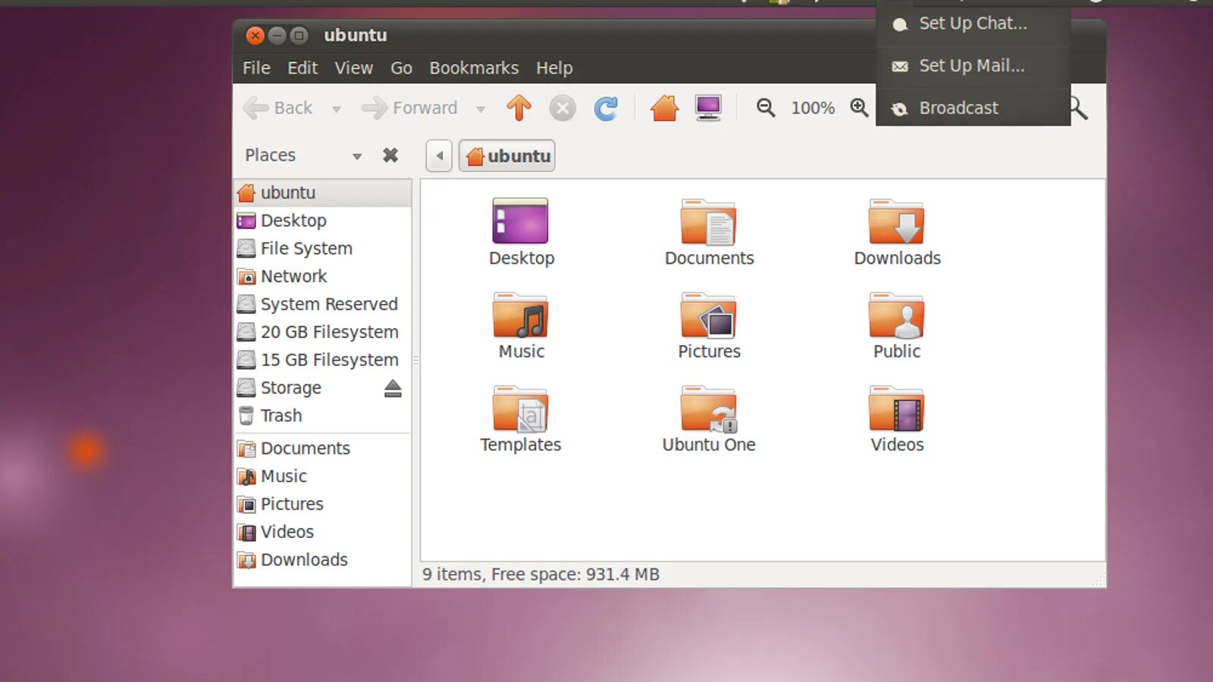Viewport: 1213px width, 682px height.
Task: Choose Set Up Chat from the menu
Action: tap(973, 24)
